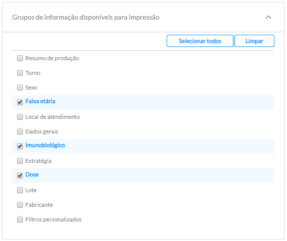Collapse the Grupos de informação panel chevron
The image size is (287, 241).
(x=268, y=17)
